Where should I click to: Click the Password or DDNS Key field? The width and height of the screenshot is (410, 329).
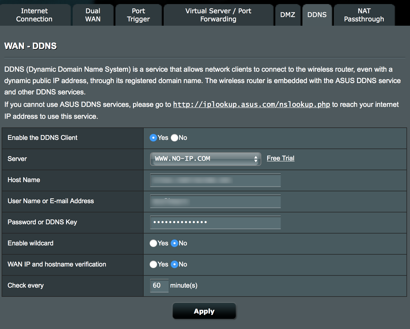click(x=215, y=222)
